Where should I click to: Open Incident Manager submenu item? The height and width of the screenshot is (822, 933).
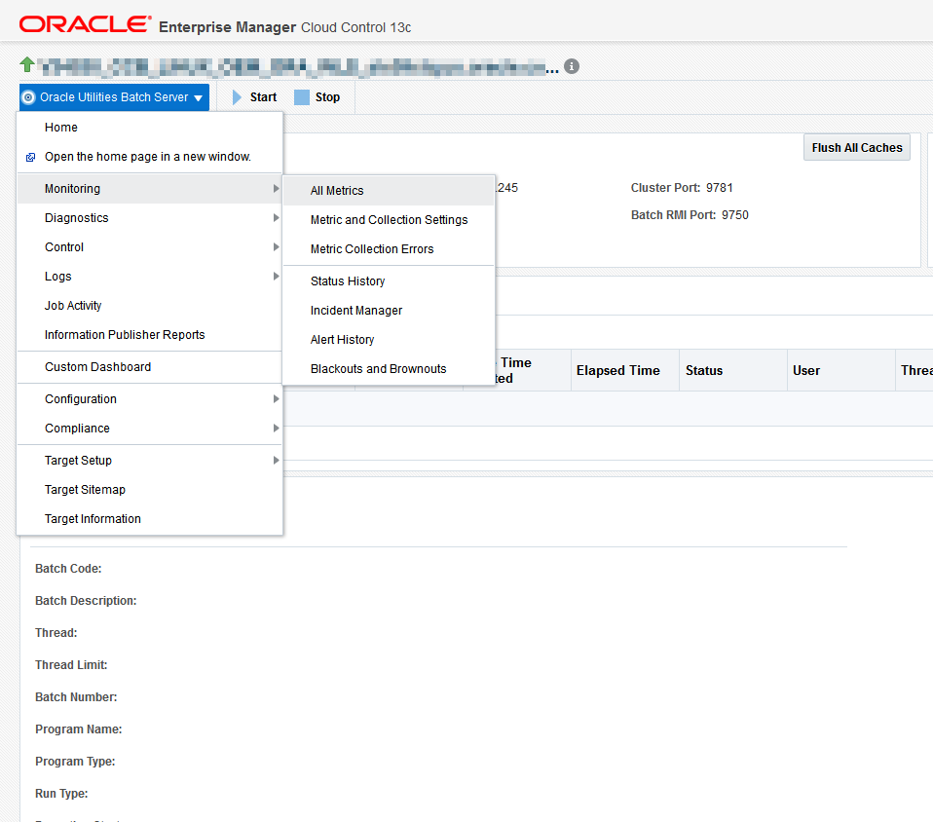tap(389, 310)
